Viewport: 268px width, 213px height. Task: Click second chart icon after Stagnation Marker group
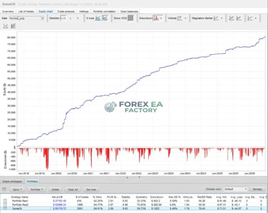click(239, 18)
